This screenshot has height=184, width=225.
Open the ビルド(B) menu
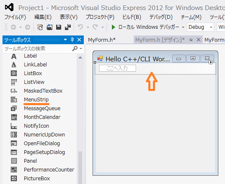point(132,17)
